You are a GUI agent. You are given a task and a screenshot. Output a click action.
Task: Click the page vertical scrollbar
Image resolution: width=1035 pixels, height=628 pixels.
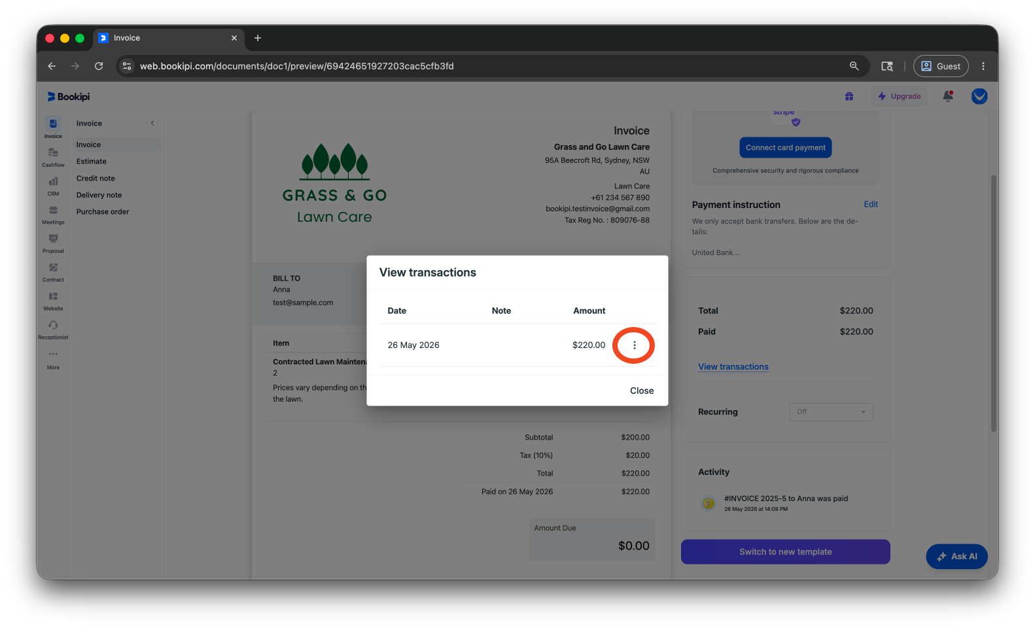pyautogui.click(x=993, y=304)
